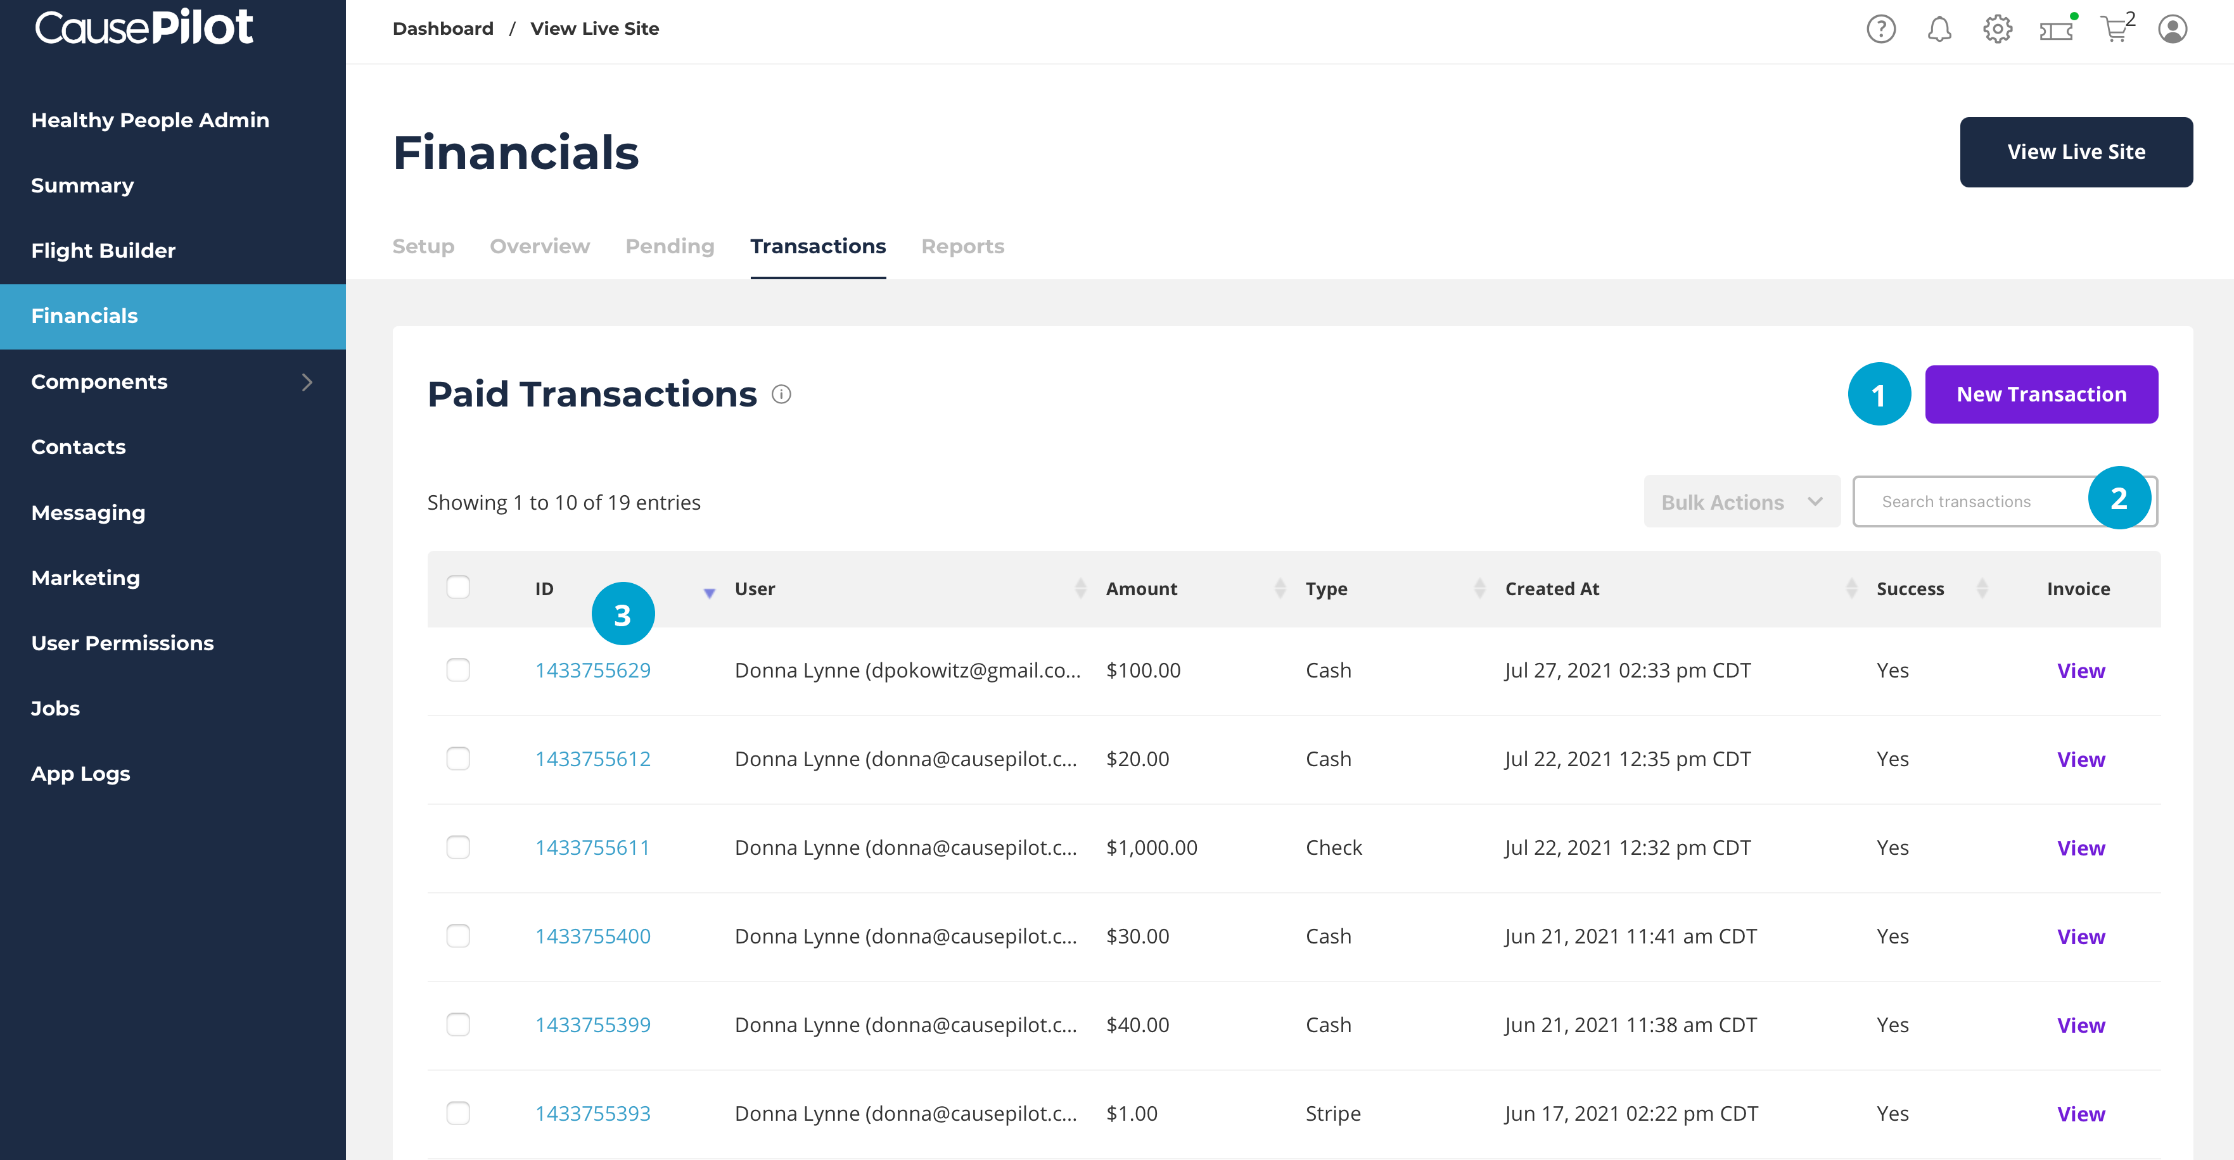Open the shopping cart icon

tap(2114, 30)
